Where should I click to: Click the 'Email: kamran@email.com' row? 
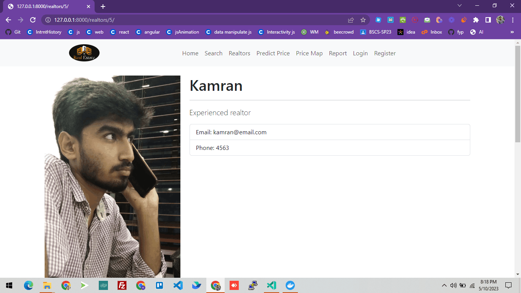click(x=330, y=132)
